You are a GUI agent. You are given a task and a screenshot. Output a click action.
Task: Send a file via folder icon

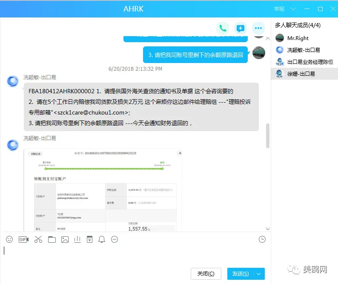click(x=52, y=239)
